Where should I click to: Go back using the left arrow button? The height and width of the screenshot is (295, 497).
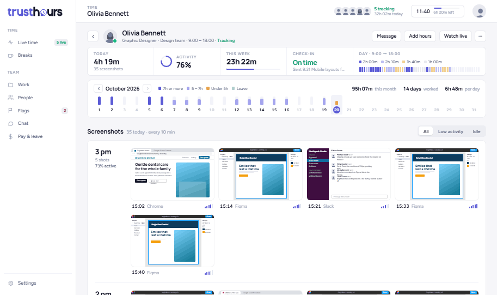coord(93,36)
